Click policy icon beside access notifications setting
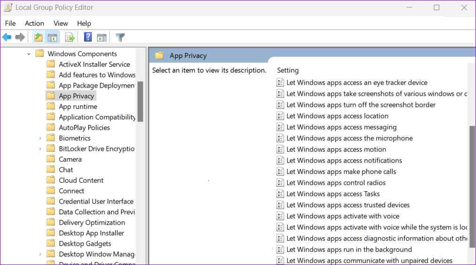 (x=280, y=161)
